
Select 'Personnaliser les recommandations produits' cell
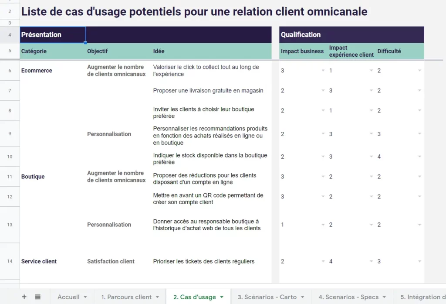click(212, 133)
